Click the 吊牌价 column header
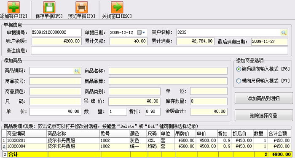 tap(185, 133)
